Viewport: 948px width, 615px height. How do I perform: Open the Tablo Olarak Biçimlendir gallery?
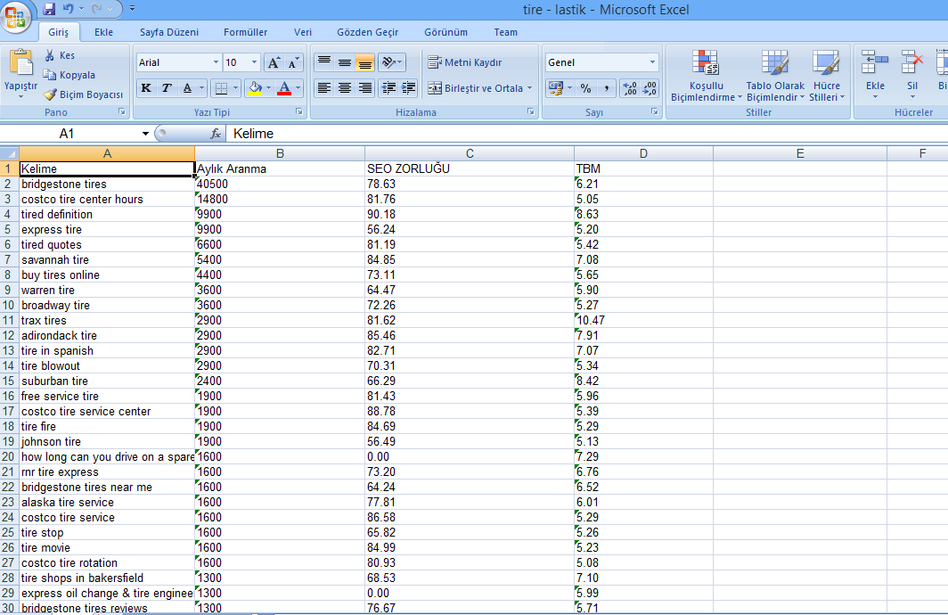pyautogui.click(x=775, y=76)
